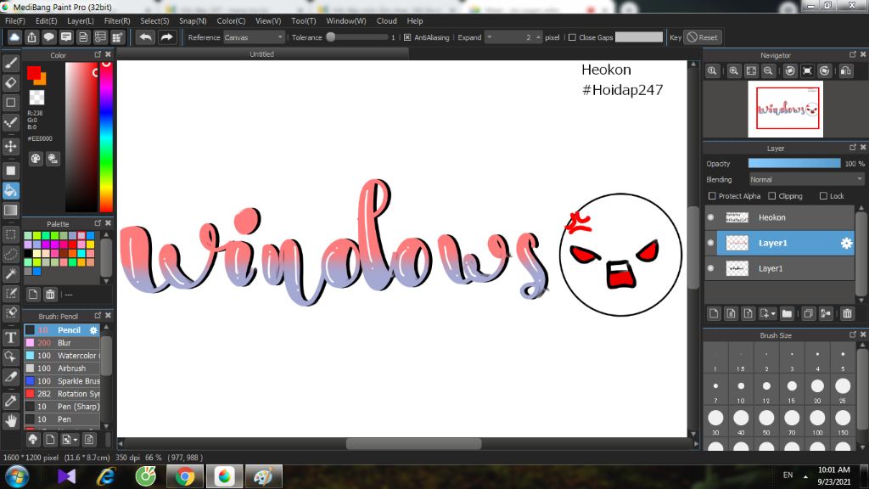
Task: Select the Gradient tool
Action: pos(10,211)
